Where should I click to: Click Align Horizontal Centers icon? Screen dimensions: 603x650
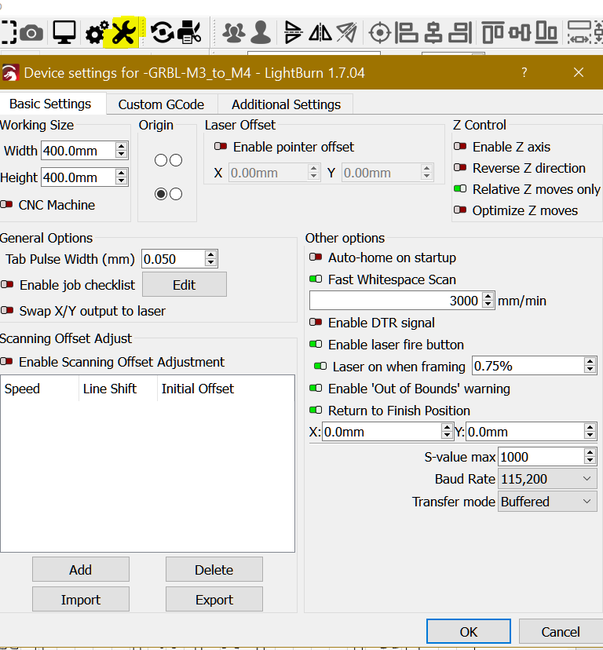[433, 33]
